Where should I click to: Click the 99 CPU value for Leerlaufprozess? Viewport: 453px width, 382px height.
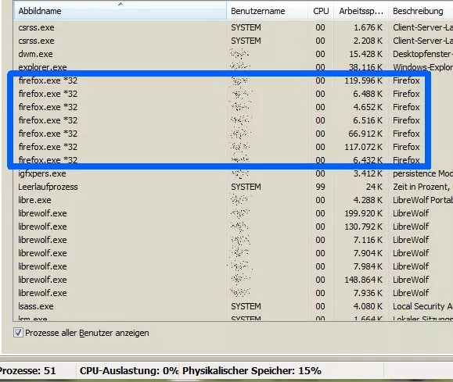pyautogui.click(x=320, y=187)
